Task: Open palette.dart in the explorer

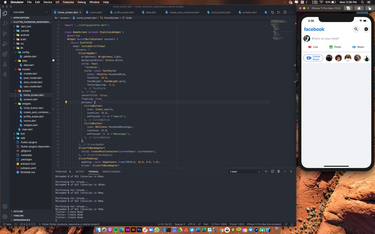Action: coord(30,56)
